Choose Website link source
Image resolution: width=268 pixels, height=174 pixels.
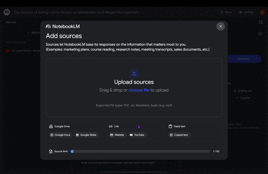(x=118, y=135)
